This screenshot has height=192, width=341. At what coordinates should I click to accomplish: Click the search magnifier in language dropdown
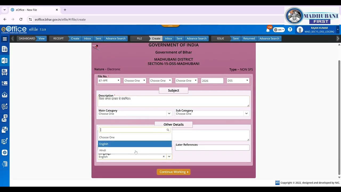(x=168, y=130)
